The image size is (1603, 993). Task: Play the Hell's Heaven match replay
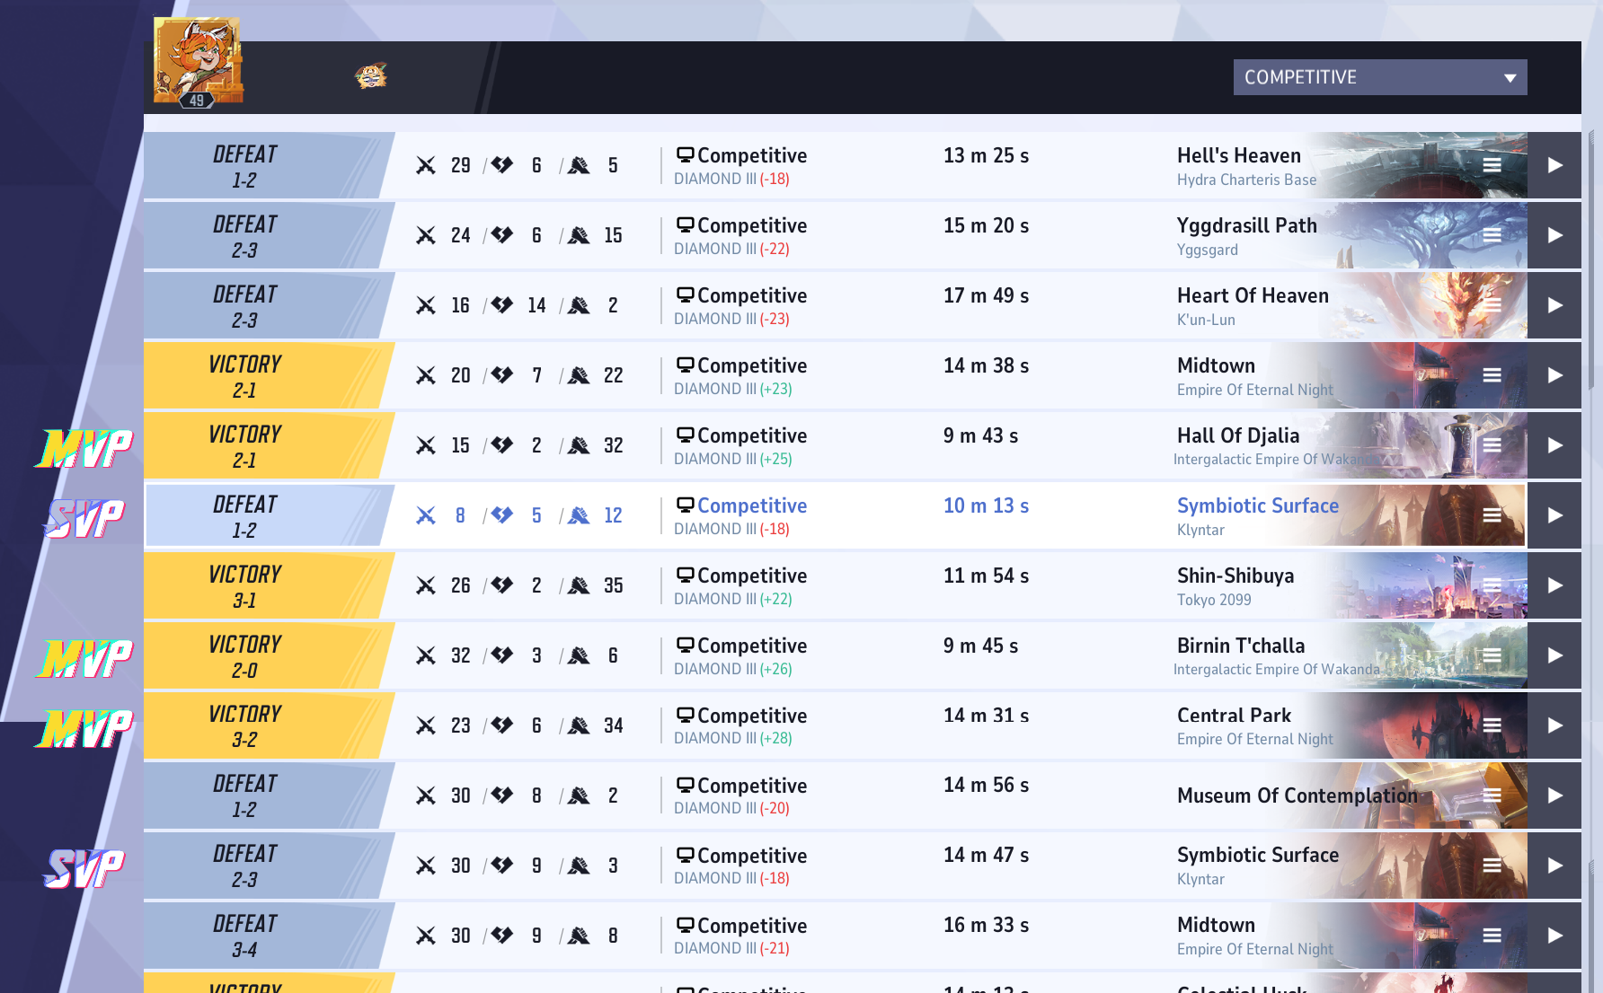(x=1554, y=165)
